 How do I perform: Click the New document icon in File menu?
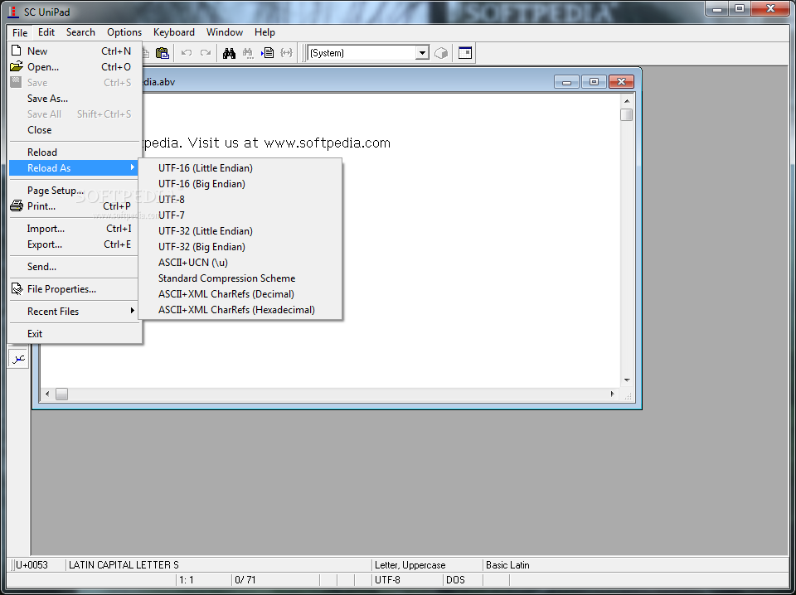click(17, 51)
